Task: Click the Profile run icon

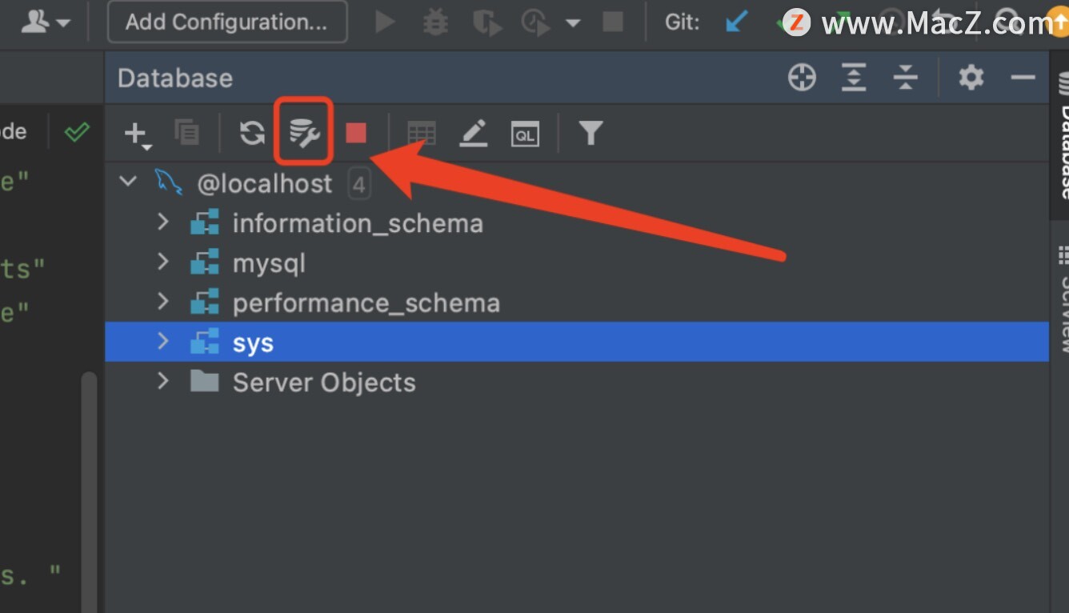Action: pos(536,22)
